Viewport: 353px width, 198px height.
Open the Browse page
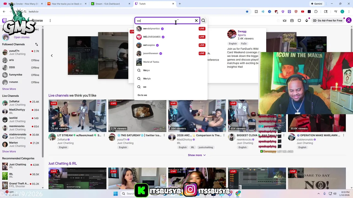(x=37, y=21)
